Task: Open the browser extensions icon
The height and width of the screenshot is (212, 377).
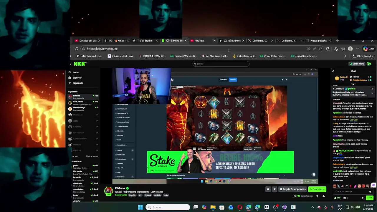Action: coord(328,49)
